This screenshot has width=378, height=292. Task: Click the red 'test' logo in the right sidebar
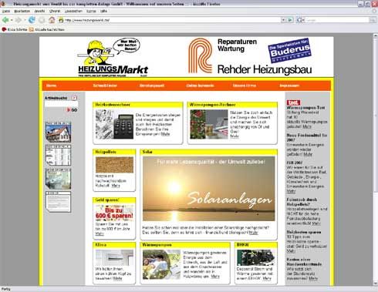[293, 102]
